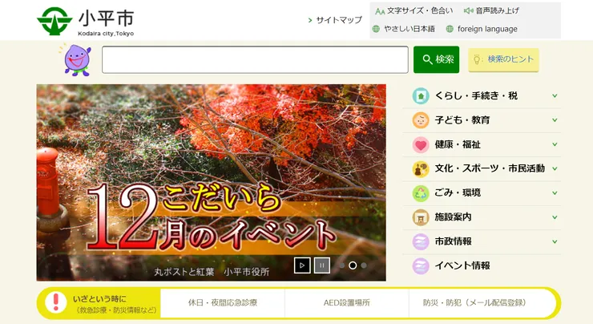Image resolution: width=593 pixels, height=324 pixels.
Task: Click the guitar palette icon for 文化・スポーツ
Action: 421,168
